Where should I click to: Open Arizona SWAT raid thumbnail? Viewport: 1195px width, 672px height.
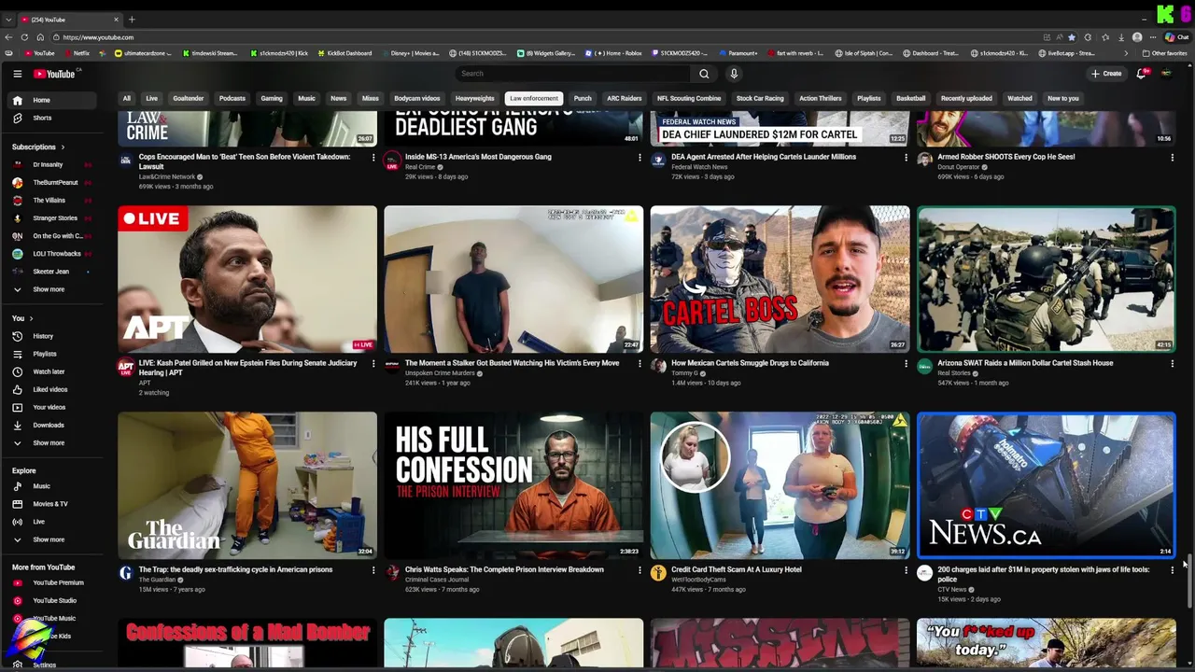[1046, 279]
